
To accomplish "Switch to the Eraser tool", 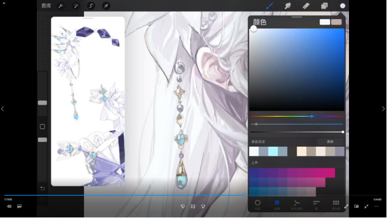I will (306, 6).
